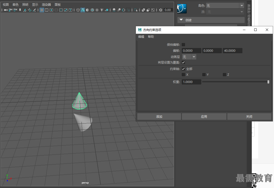The height and width of the screenshot is (188, 274).
Task: Click the HumanIK character icon
Action: [182, 8]
